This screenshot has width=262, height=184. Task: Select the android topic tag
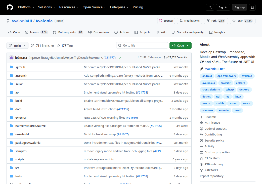pos(207,76)
